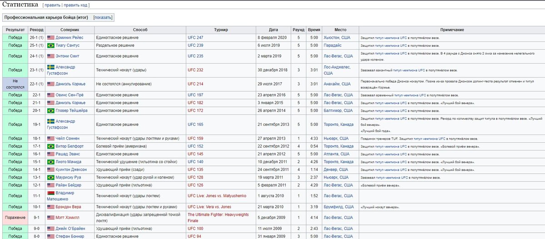Click the Поражение result cell
The image size is (545, 239).
pyautogui.click(x=15, y=218)
